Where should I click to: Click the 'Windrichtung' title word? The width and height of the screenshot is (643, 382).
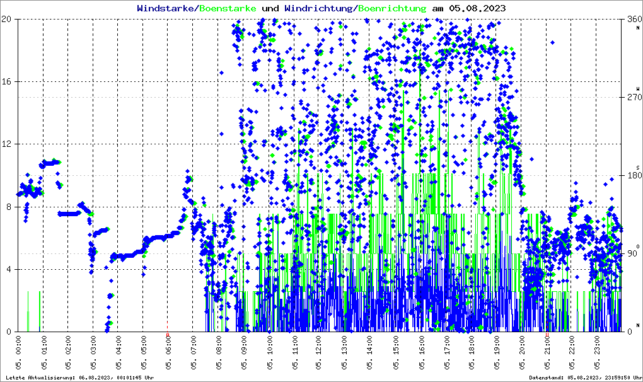pyautogui.click(x=318, y=8)
